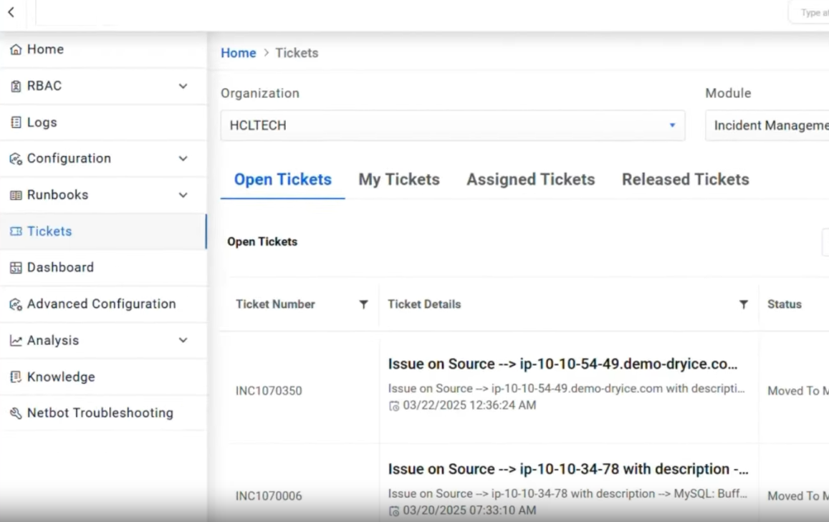
Task: Open the Organization HCLTECH dropdown
Action: point(453,125)
